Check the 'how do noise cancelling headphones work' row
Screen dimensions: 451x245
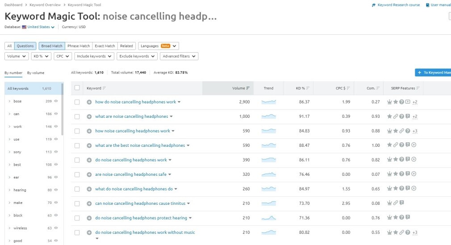coord(77,102)
